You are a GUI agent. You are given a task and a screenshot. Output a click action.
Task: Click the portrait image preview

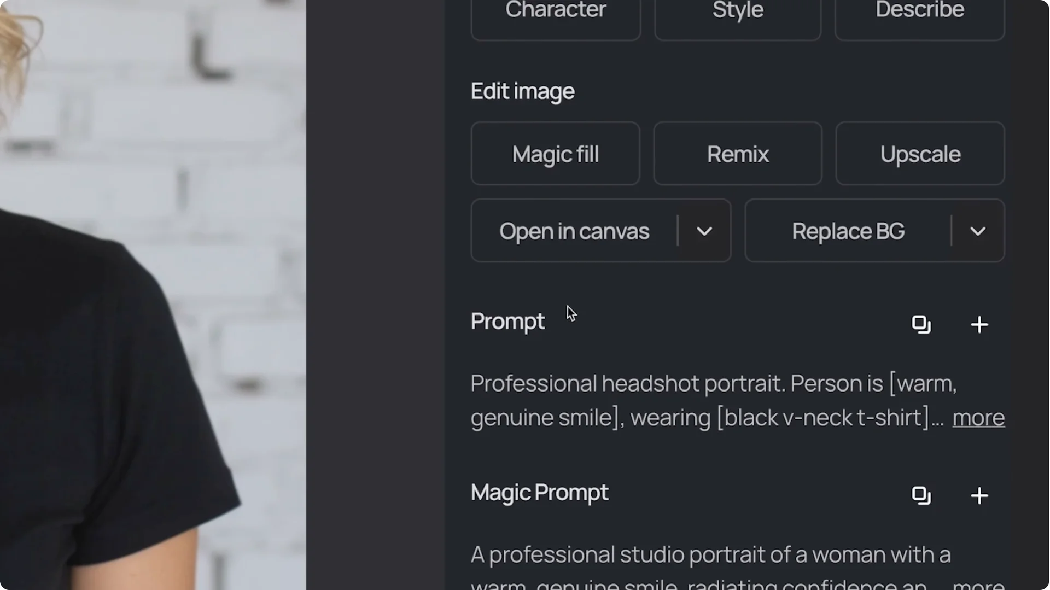pos(153,295)
